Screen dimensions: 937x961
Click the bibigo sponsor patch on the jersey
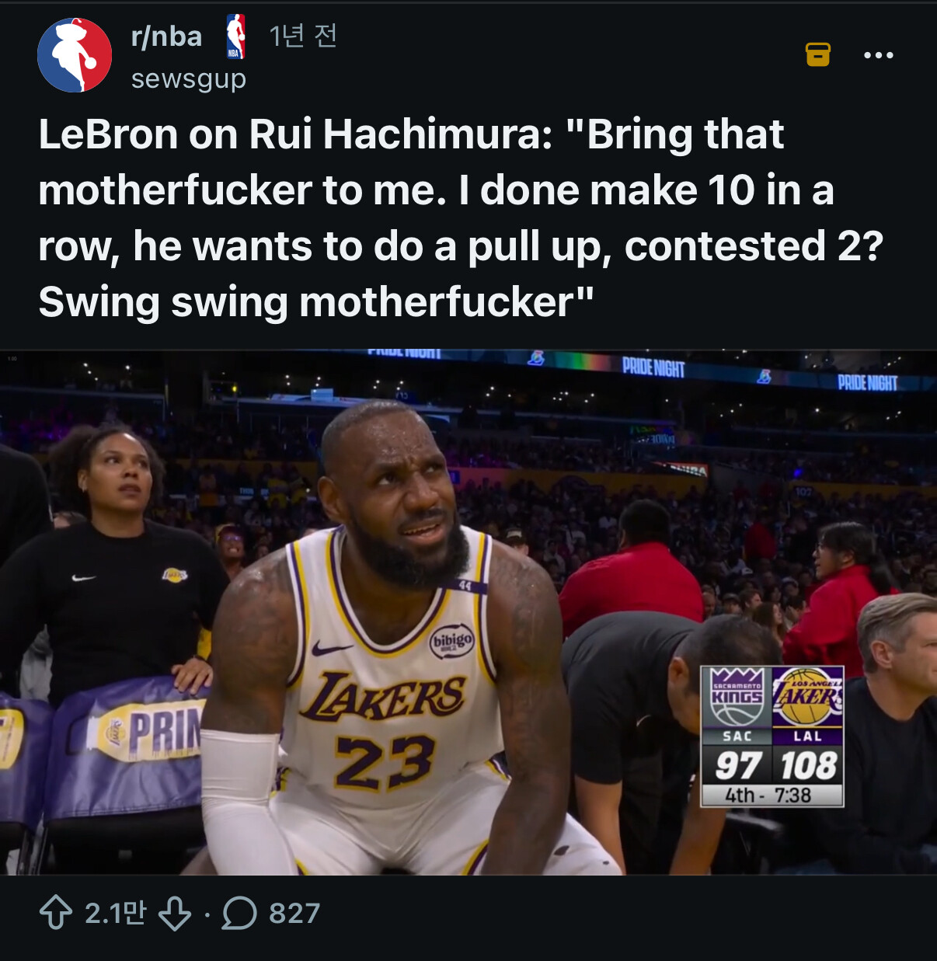click(x=452, y=641)
